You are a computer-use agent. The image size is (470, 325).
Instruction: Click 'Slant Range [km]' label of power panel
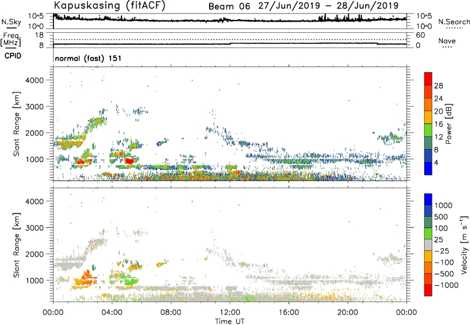pos(16,124)
